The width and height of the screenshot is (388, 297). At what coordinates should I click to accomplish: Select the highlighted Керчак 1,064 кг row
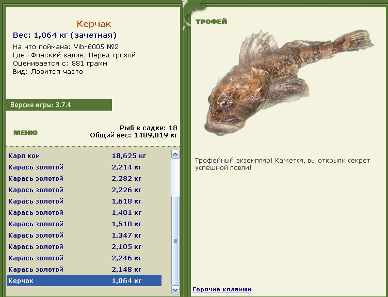pos(84,280)
